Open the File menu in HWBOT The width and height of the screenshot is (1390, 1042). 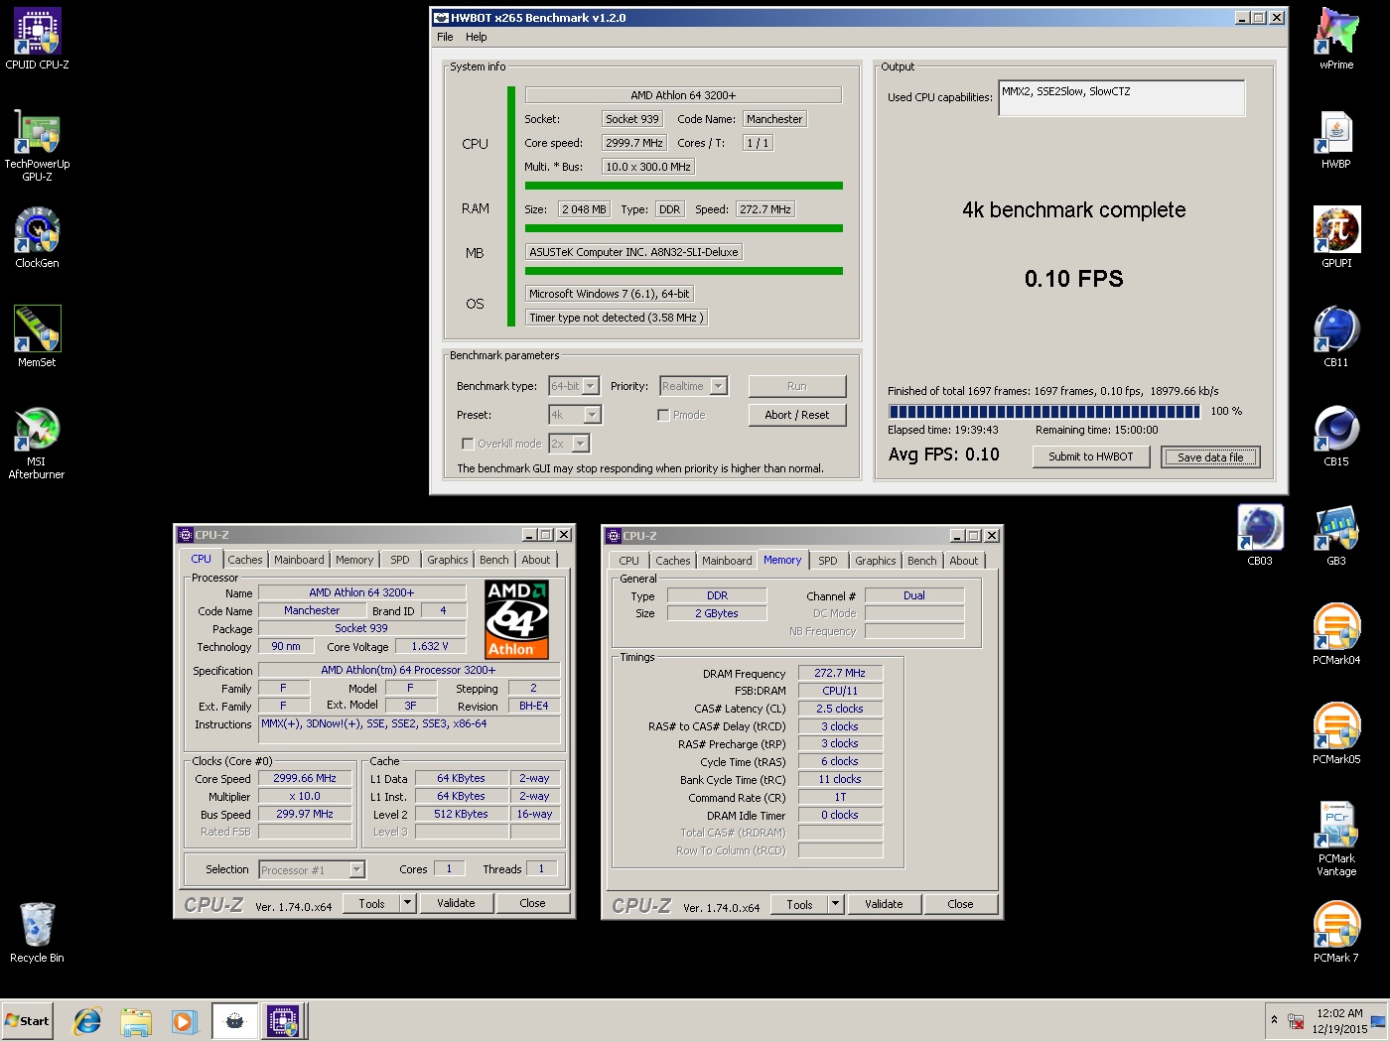(445, 37)
